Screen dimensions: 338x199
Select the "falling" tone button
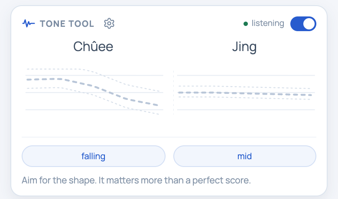coord(94,156)
